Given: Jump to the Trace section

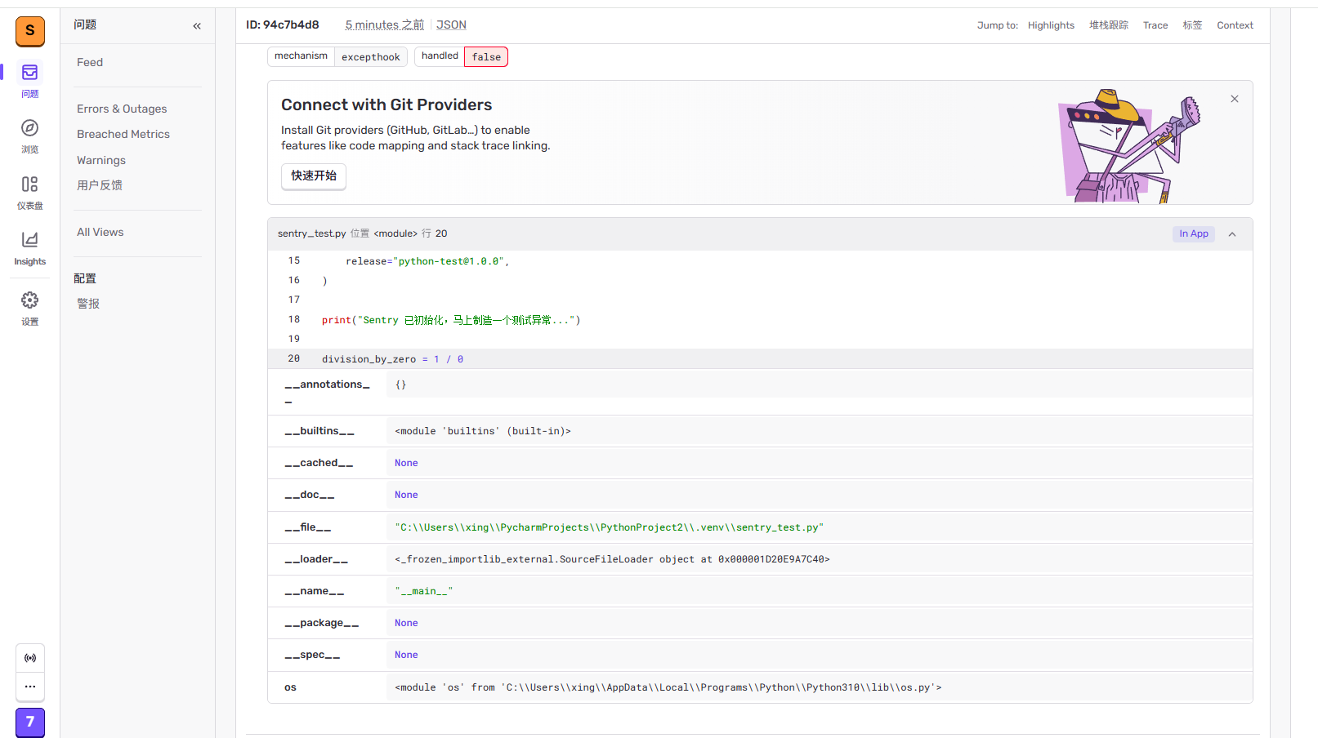Looking at the screenshot, I should (x=1155, y=25).
